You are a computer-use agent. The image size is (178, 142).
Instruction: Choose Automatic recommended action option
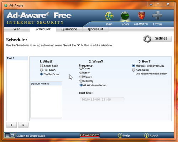coord(133,70)
